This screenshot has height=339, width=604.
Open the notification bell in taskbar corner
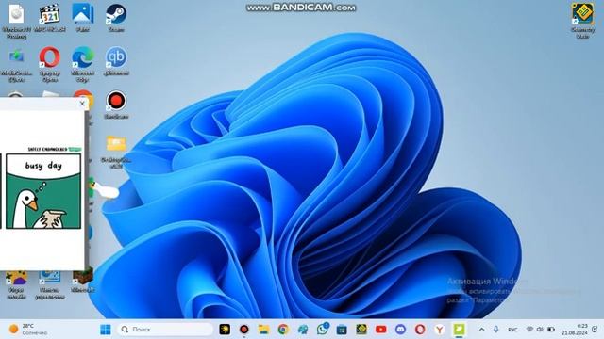click(x=596, y=330)
